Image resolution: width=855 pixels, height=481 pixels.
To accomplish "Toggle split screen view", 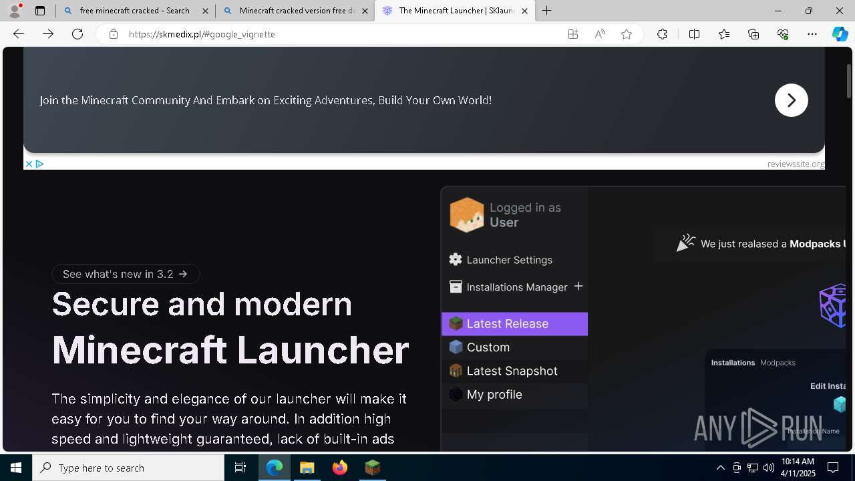I will coord(694,34).
